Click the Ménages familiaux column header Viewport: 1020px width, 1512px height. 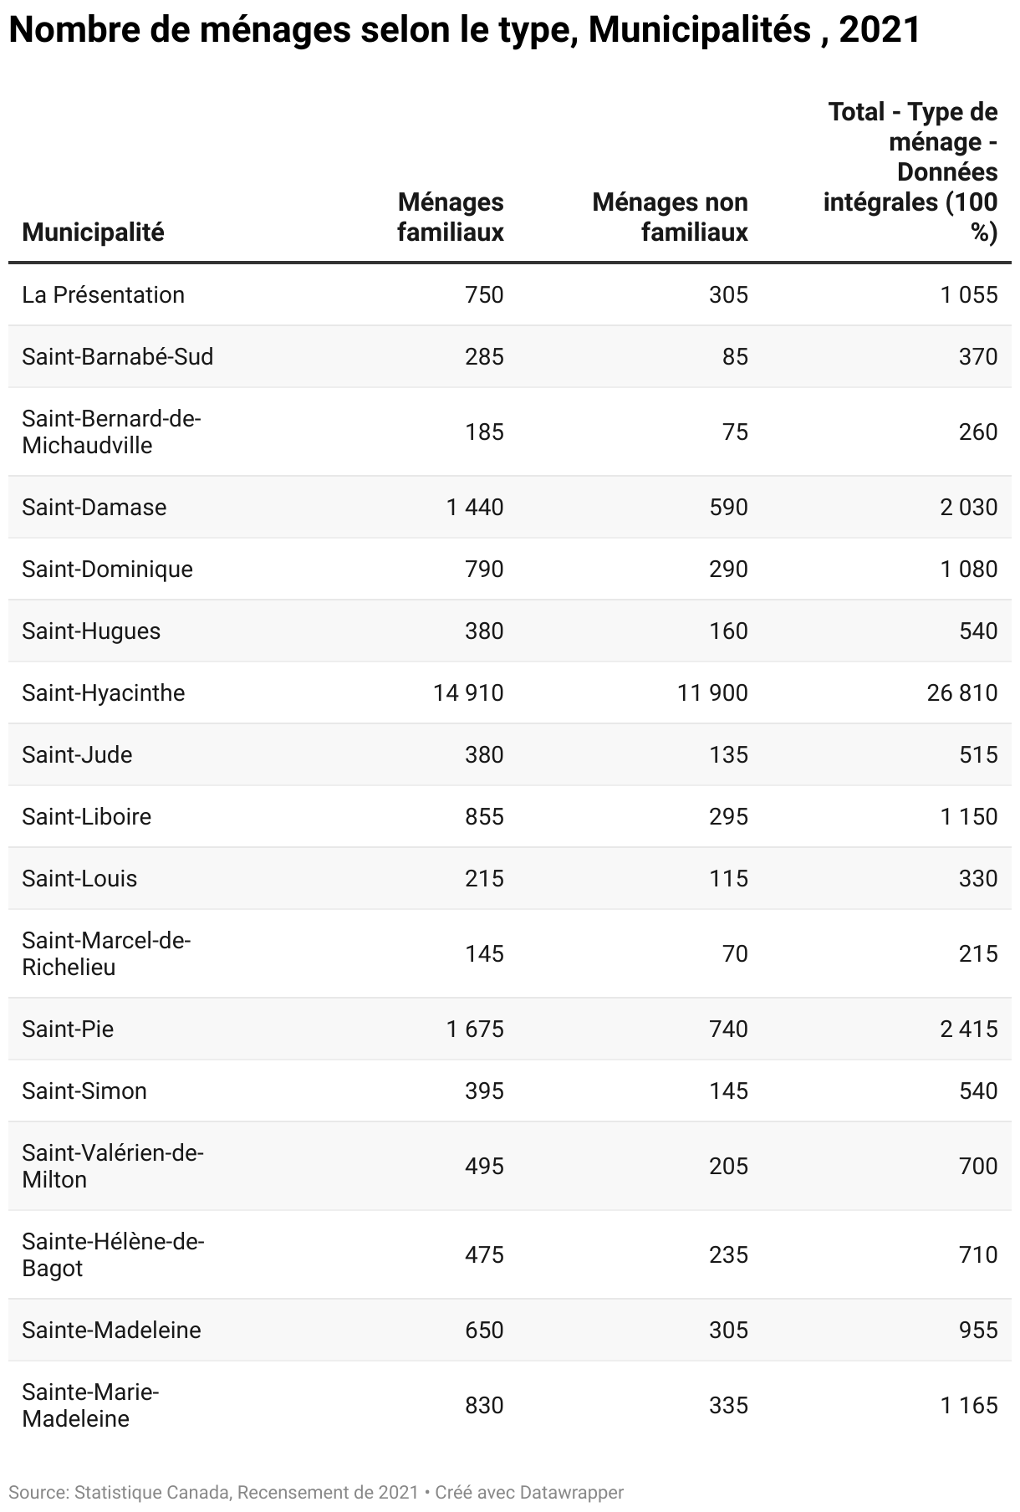[451, 217]
